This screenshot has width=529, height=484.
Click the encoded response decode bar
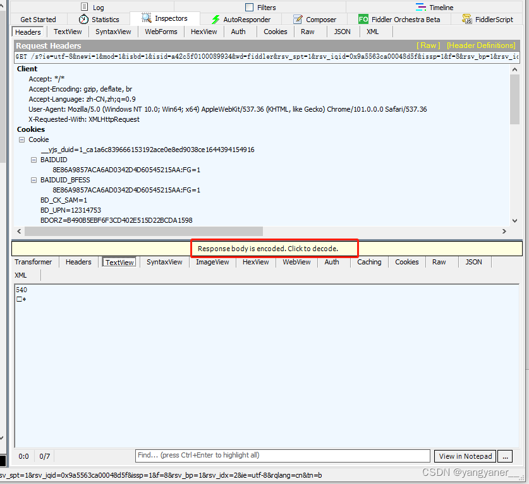point(267,249)
